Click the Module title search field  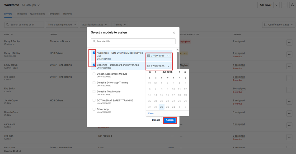pos(133,41)
